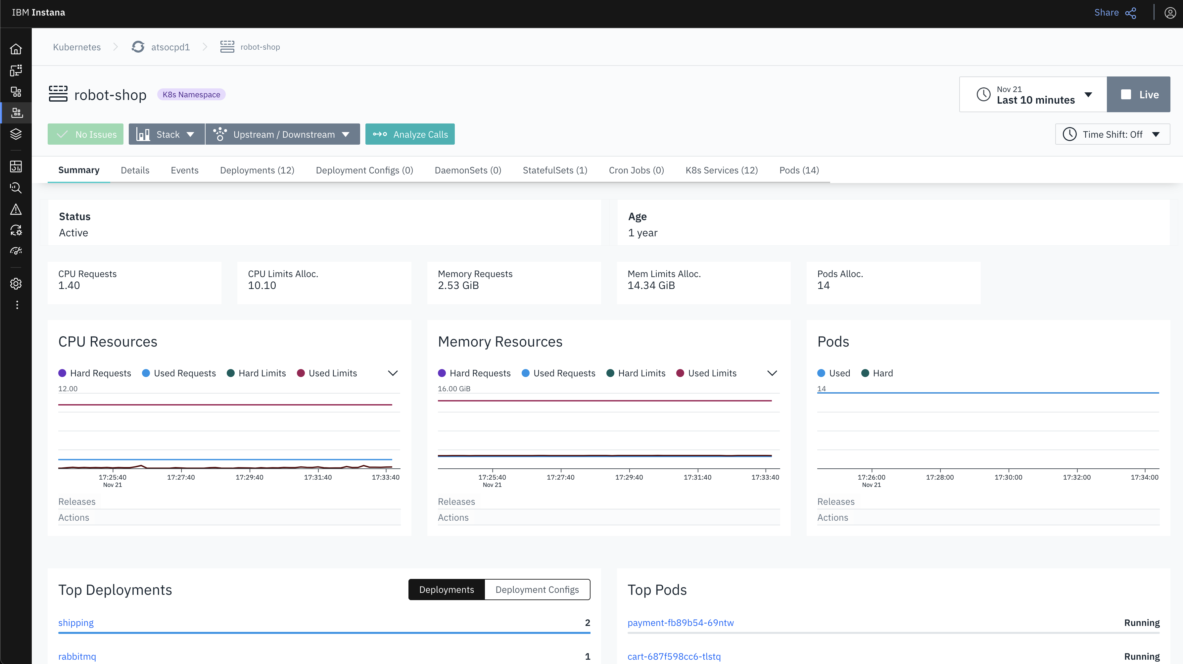Viewport: 1183px width, 664px height.
Task: Expand the CPU Resources legend chevron
Action: 393,373
